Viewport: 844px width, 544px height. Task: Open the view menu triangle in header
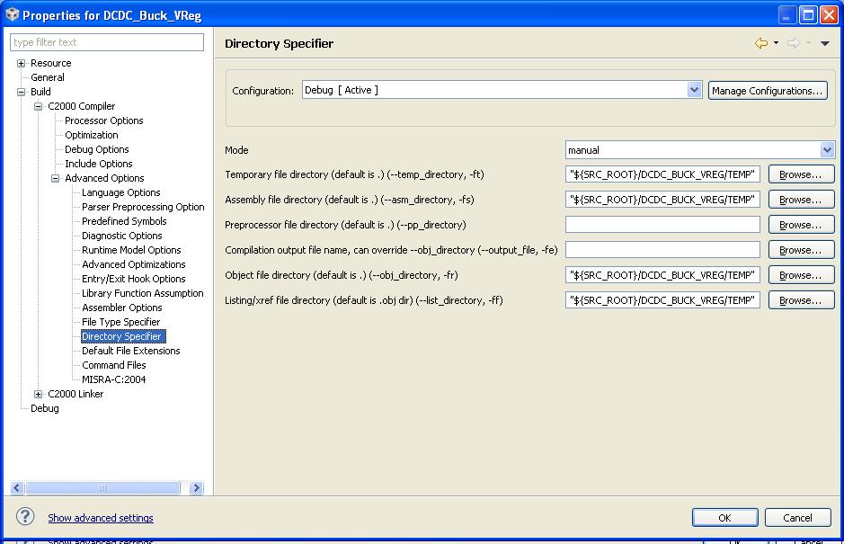pyautogui.click(x=824, y=43)
